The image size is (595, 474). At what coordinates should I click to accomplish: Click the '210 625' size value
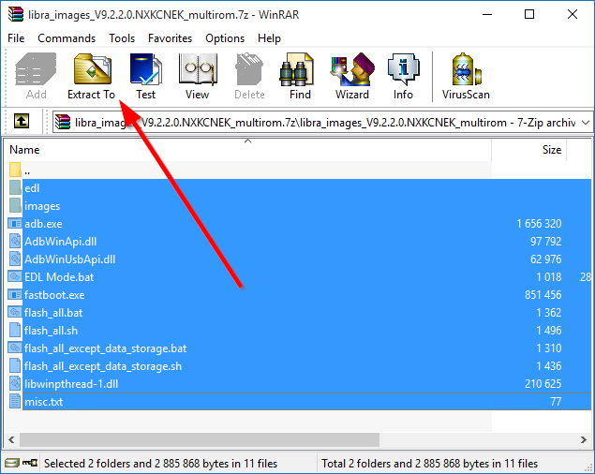coord(543,384)
